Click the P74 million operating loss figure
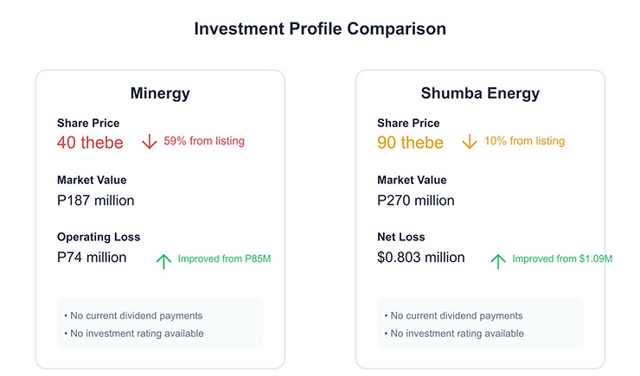The height and width of the screenshot is (376, 640). click(92, 258)
